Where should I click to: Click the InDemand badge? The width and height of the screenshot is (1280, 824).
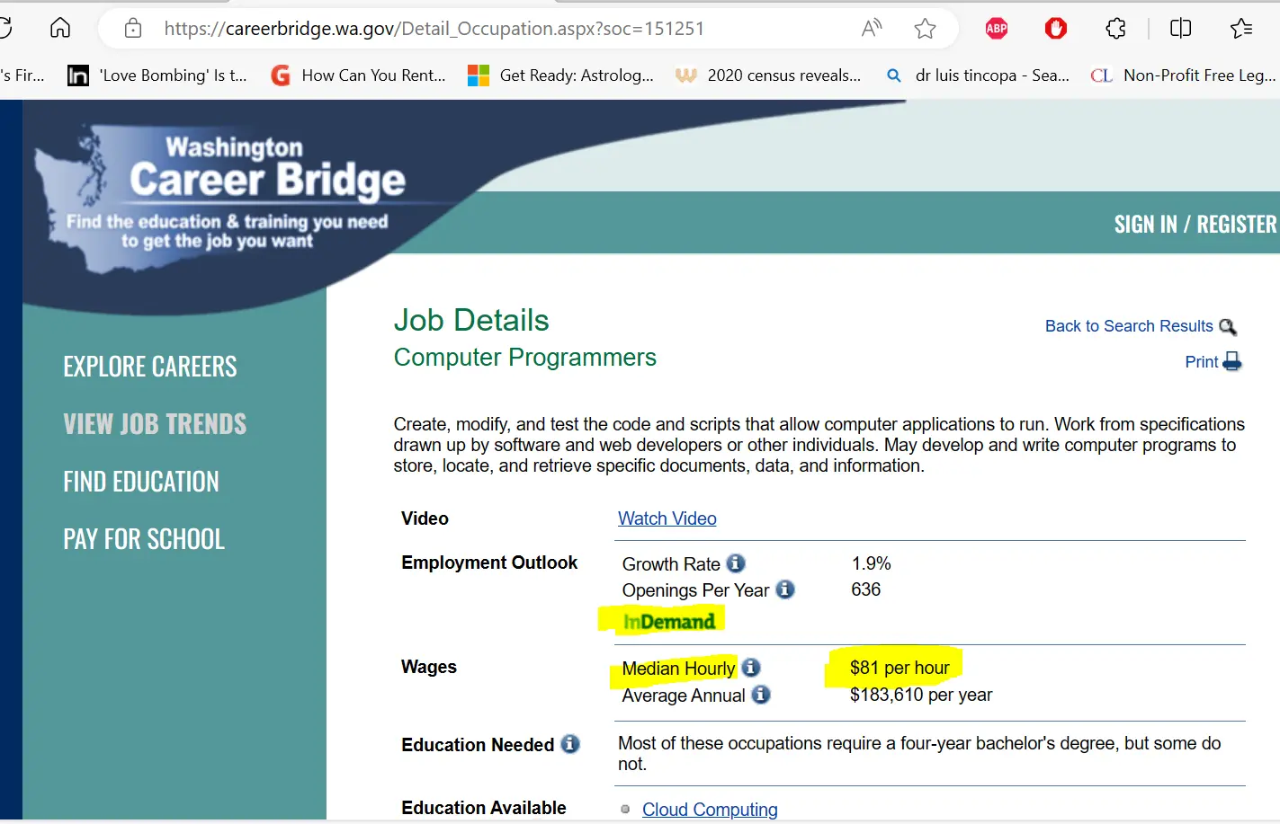[x=669, y=622]
